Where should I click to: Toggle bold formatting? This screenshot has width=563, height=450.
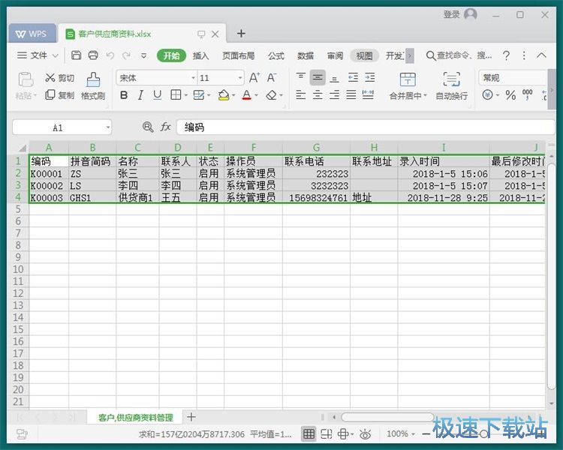(124, 95)
